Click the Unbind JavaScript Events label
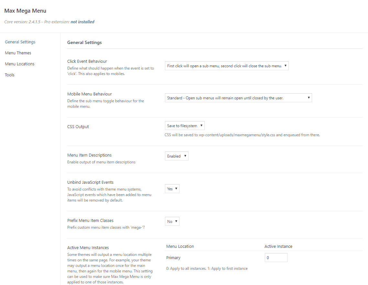 point(90,182)
